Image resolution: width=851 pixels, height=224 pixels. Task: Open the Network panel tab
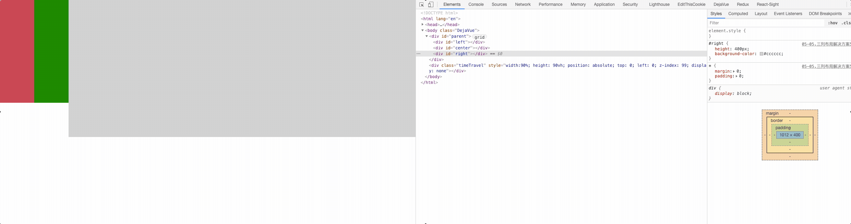523,4
